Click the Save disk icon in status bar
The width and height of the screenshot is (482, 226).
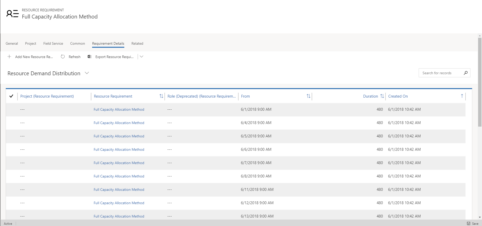[x=469, y=223]
